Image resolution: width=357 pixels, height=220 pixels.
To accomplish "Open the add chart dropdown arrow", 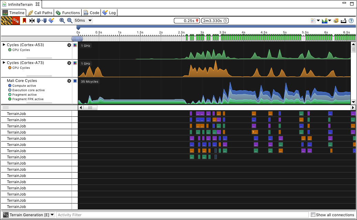I will 329,21.
